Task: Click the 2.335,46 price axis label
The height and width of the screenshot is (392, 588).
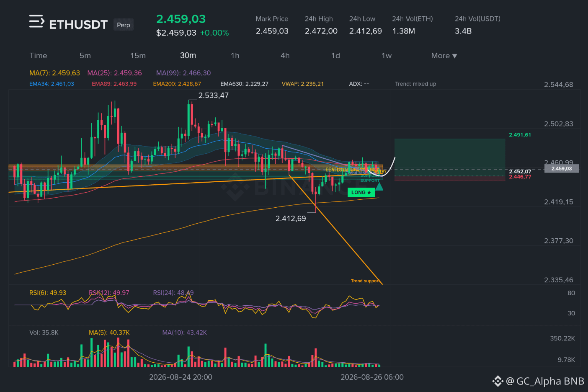Action: click(559, 280)
